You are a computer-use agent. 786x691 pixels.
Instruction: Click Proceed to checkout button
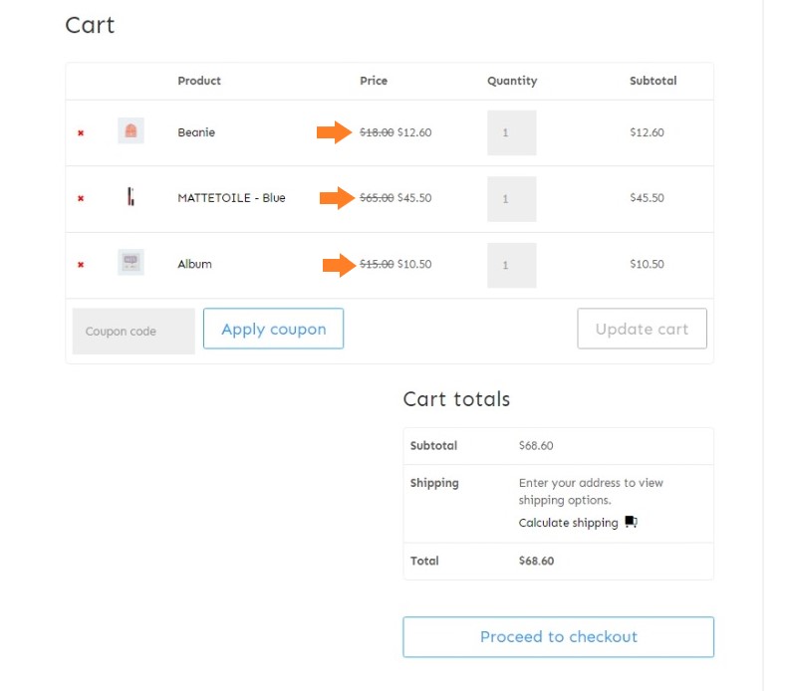click(559, 637)
